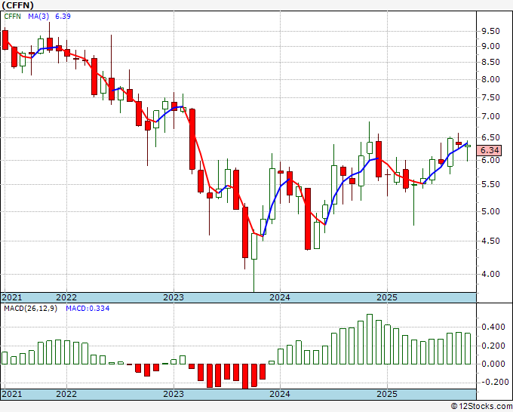
Task: Click the MACD:0.334 value label
Action: click(x=88, y=309)
